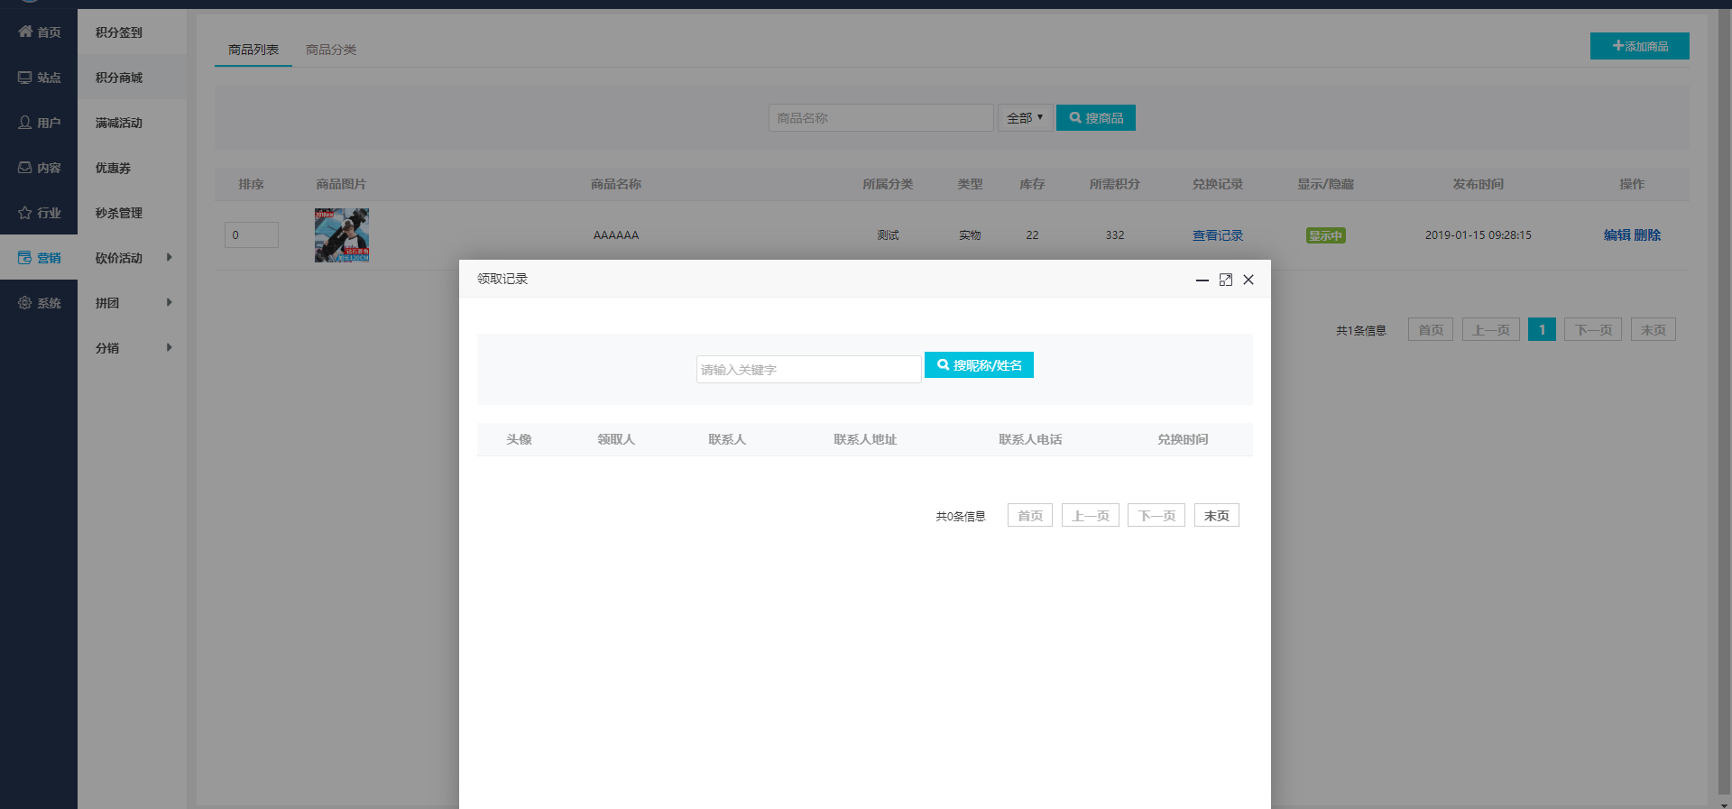Viewport: 1732px width, 809px height.
Task: Select the 营销 marketing icon
Action: (x=25, y=258)
